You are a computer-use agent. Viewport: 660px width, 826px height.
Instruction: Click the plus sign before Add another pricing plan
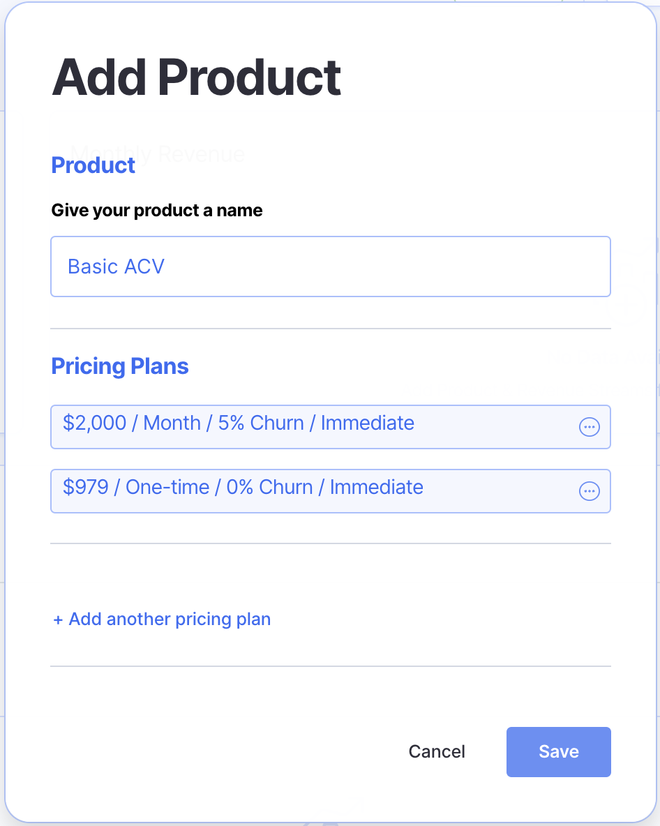click(58, 619)
